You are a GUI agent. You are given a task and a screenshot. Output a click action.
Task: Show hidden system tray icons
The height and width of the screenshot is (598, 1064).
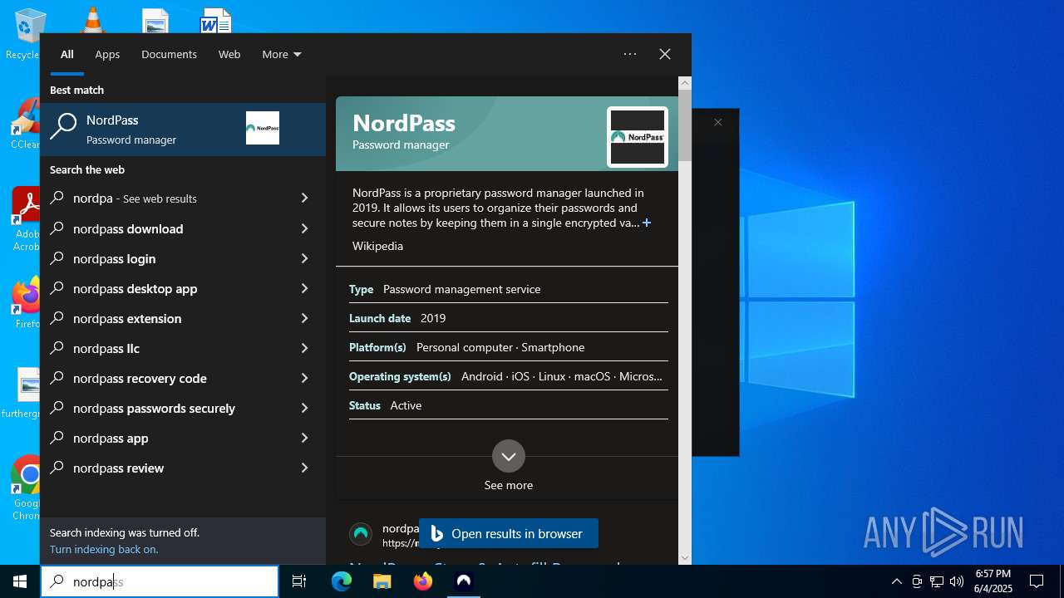(x=896, y=581)
